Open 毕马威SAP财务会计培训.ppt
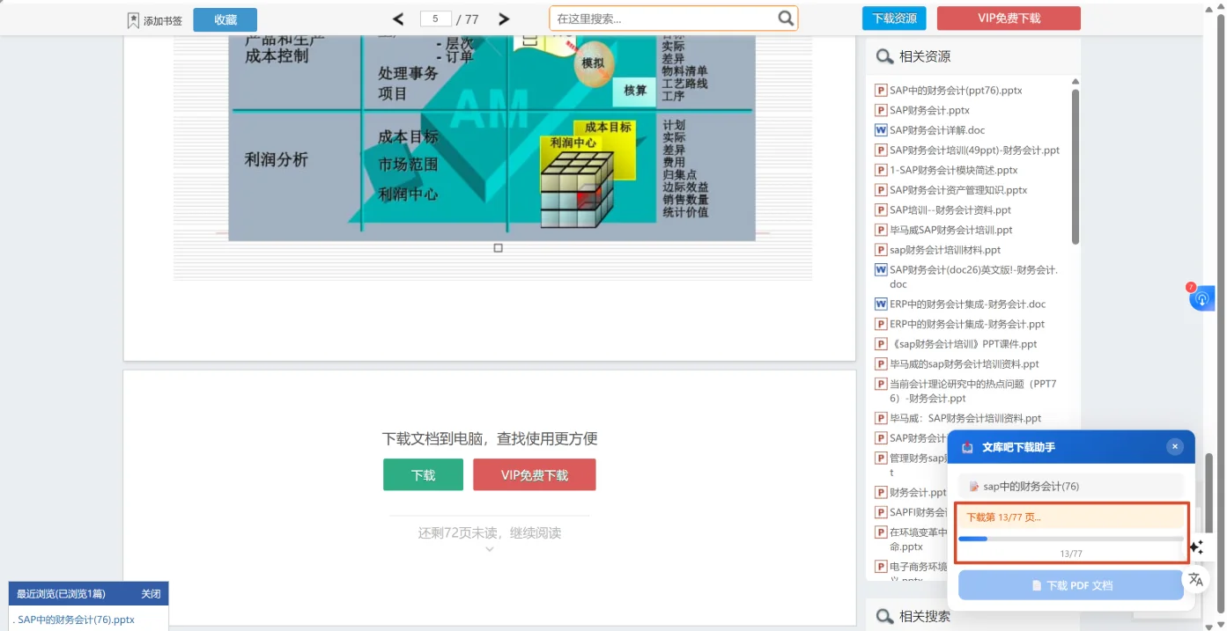This screenshot has height=631, width=1227. (951, 230)
